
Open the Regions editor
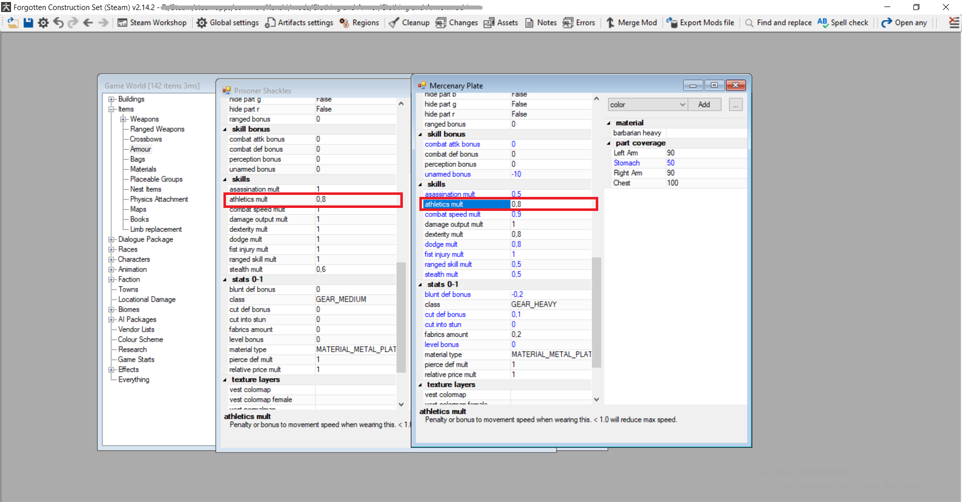[359, 23]
